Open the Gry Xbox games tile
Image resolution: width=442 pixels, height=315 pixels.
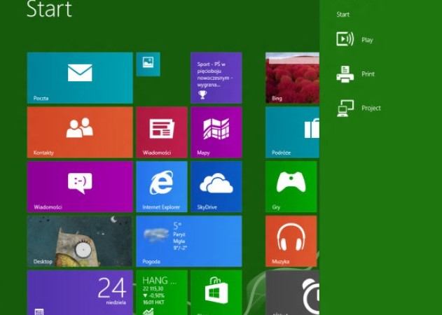point(291,186)
